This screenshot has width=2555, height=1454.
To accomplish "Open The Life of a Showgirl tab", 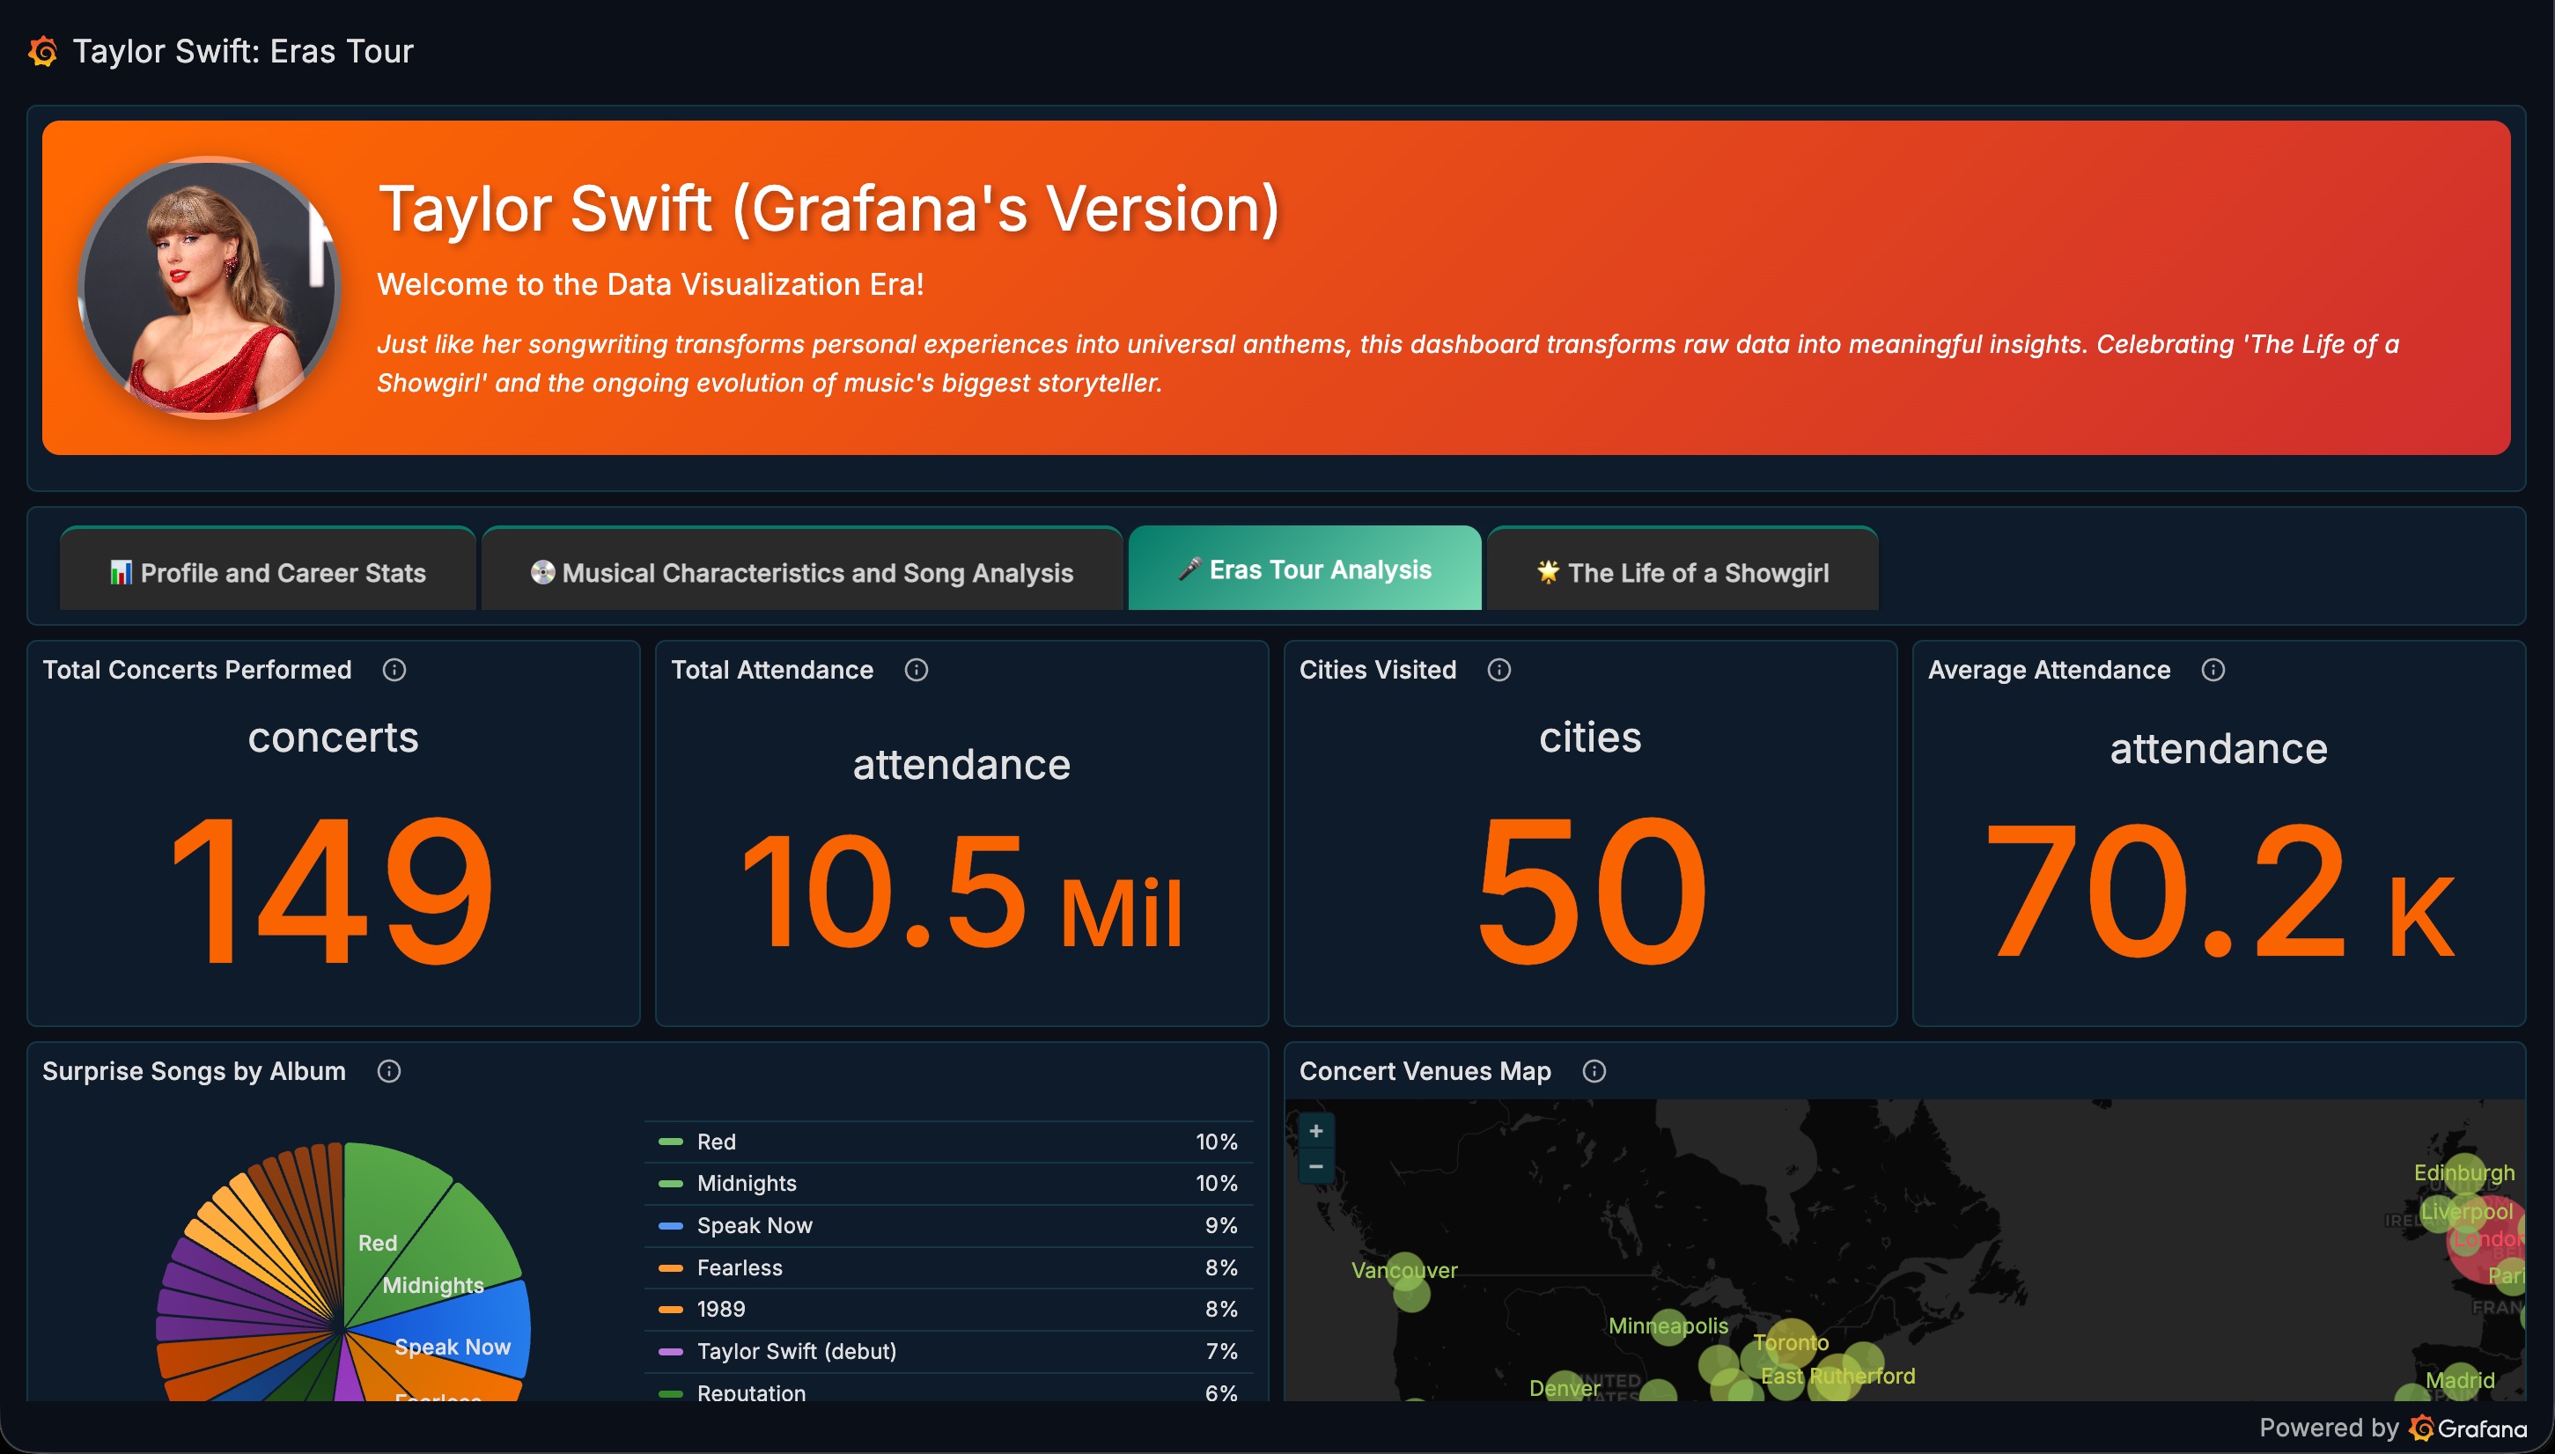I will [x=1682, y=572].
